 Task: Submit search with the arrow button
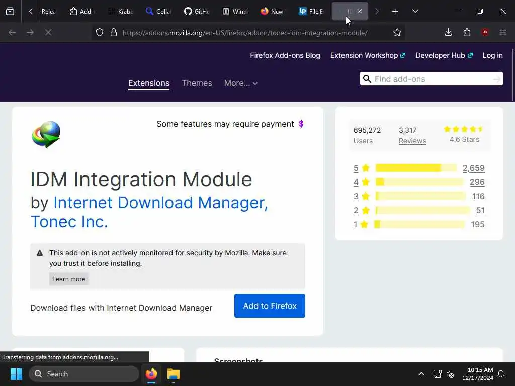(496, 79)
